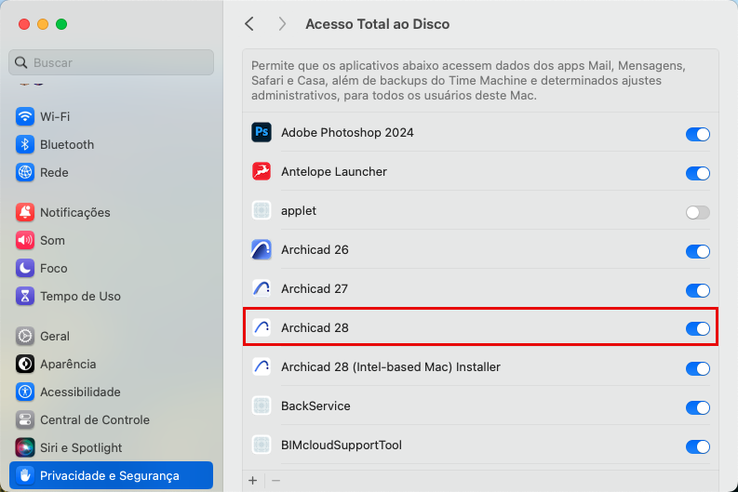Viewport: 738px width, 492px height.
Task: Click the Archicad 26 app icon
Action: pyautogui.click(x=262, y=249)
